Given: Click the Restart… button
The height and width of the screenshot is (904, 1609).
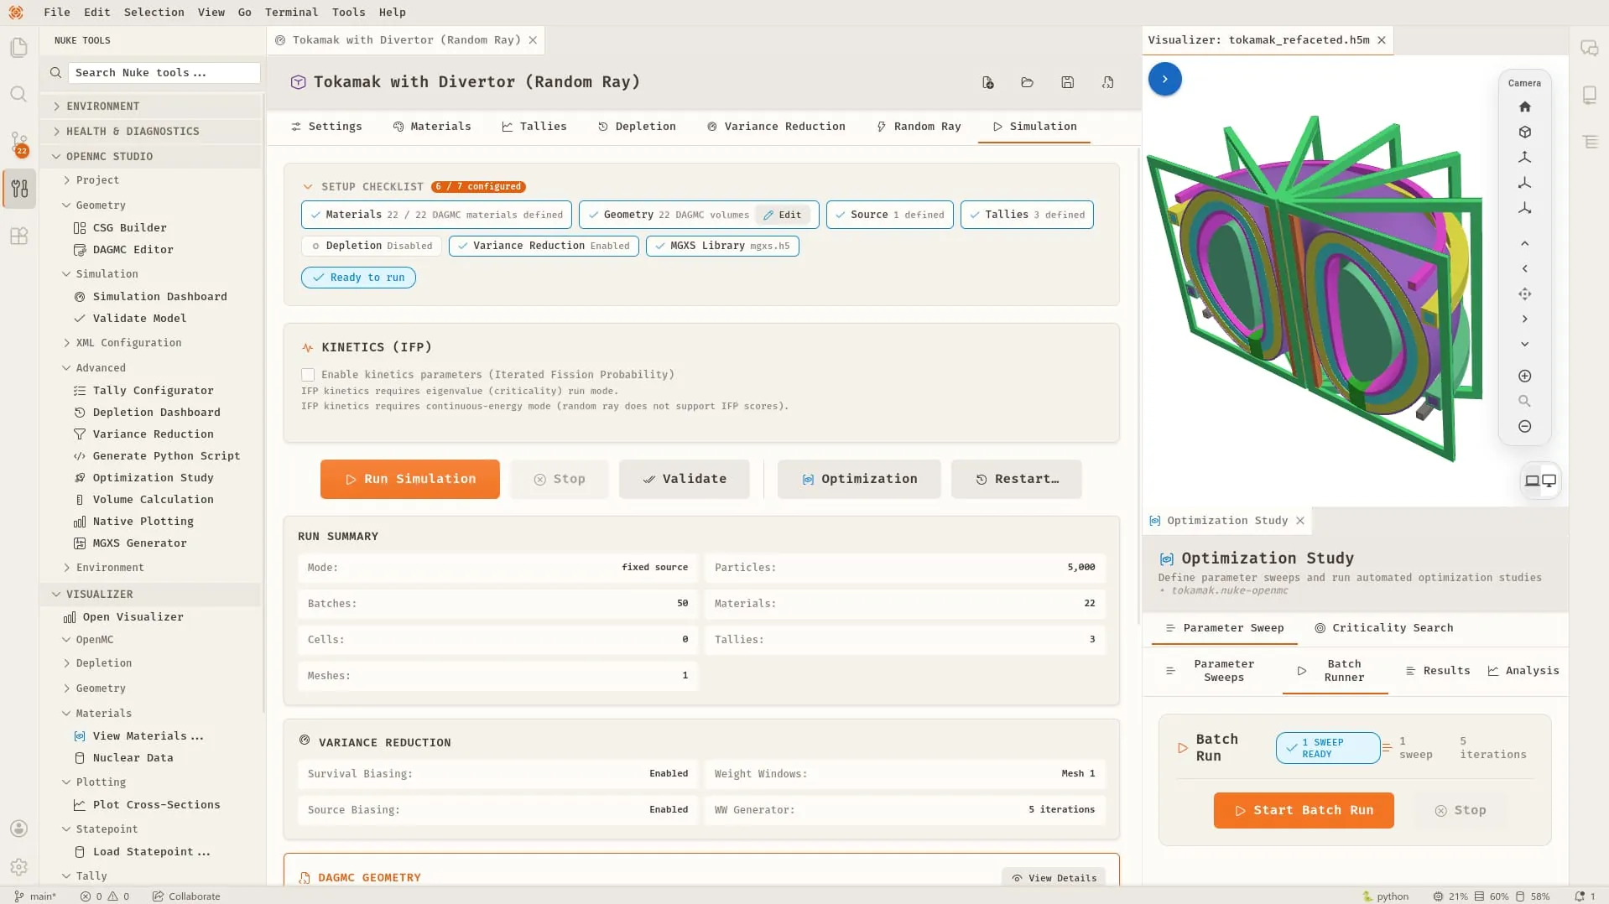Looking at the screenshot, I should 1017,479.
